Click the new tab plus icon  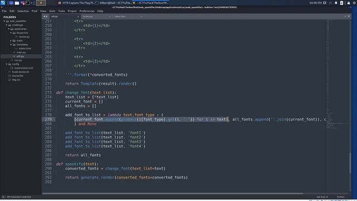(345, 16)
